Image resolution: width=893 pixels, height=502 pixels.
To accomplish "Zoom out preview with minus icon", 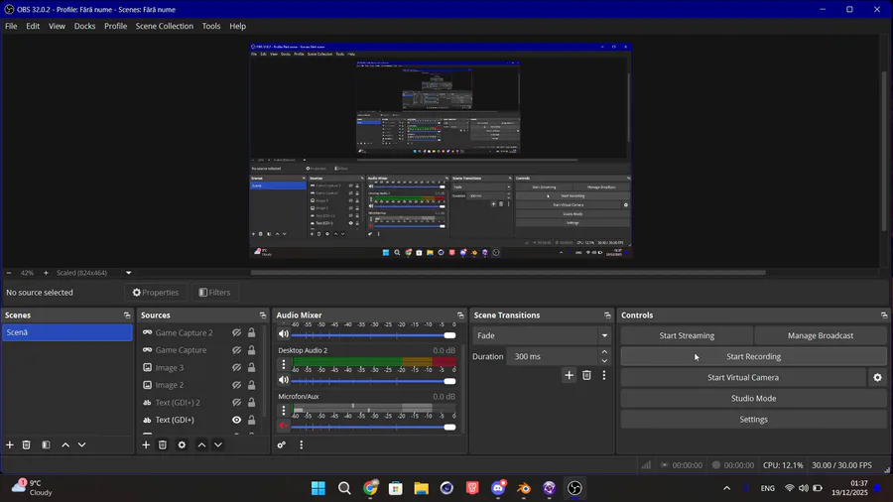I will (9, 273).
